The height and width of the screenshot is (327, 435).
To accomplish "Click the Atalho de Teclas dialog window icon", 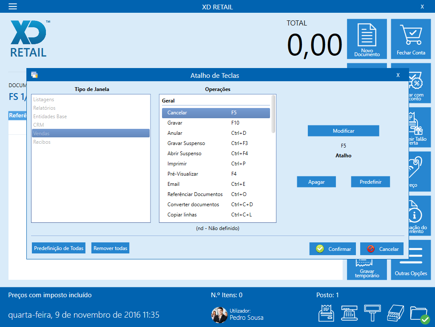I will [34, 75].
